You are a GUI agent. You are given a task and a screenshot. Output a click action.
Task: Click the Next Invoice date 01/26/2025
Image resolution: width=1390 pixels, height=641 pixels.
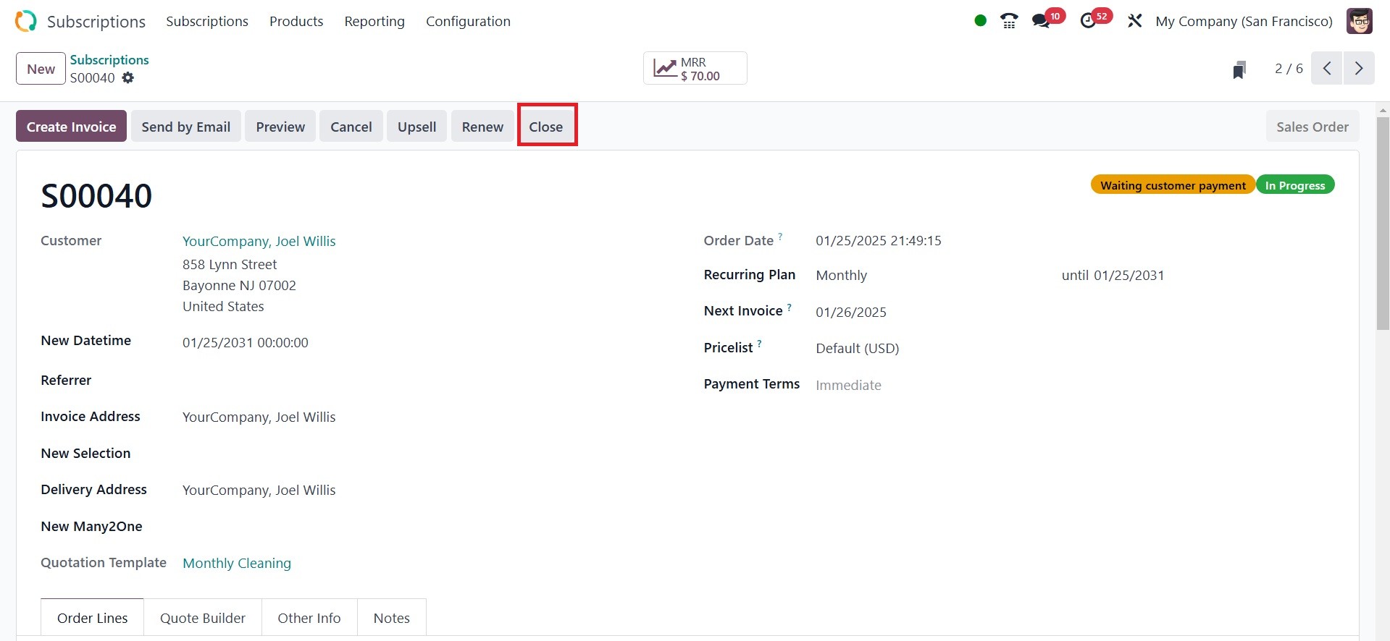pos(851,312)
